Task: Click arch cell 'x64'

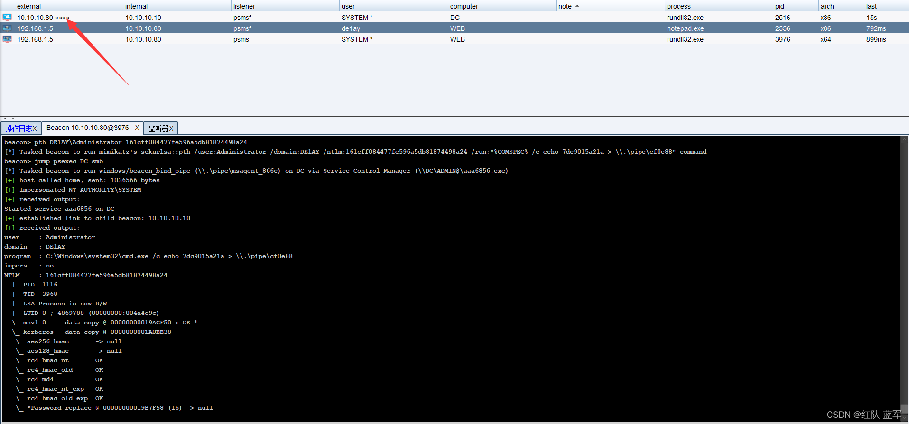Action: tap(826, 39)
